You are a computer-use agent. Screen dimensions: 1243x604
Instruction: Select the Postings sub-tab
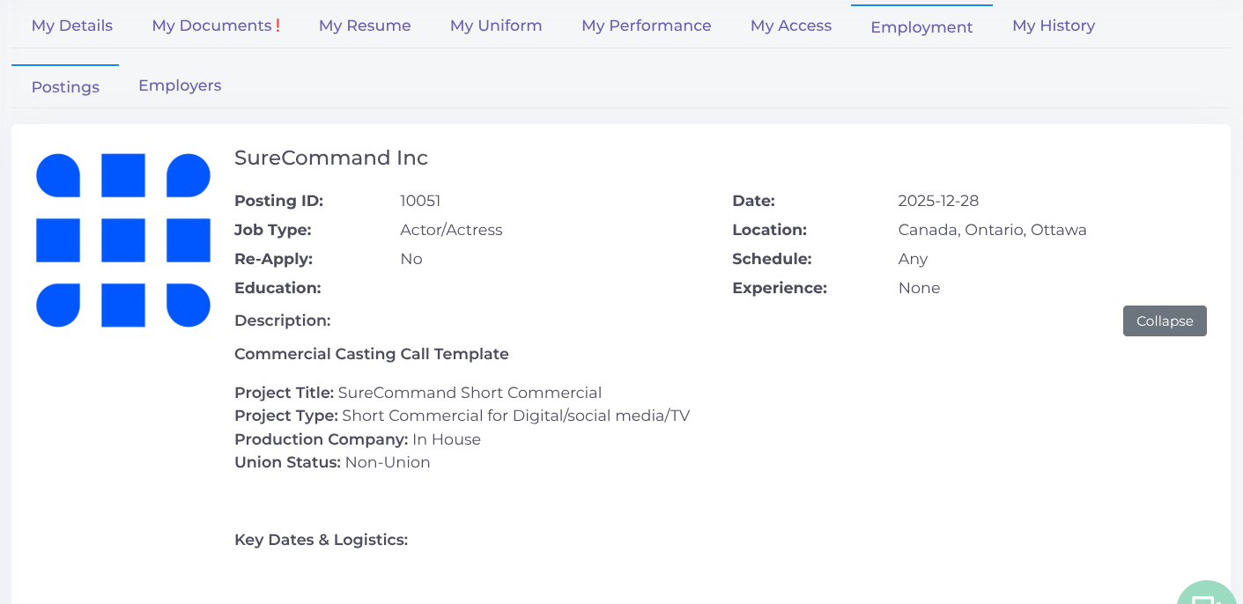pyautogui.click(x=65, y=87)
